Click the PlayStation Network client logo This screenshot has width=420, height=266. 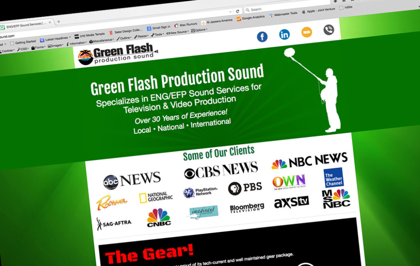(201, 192)
